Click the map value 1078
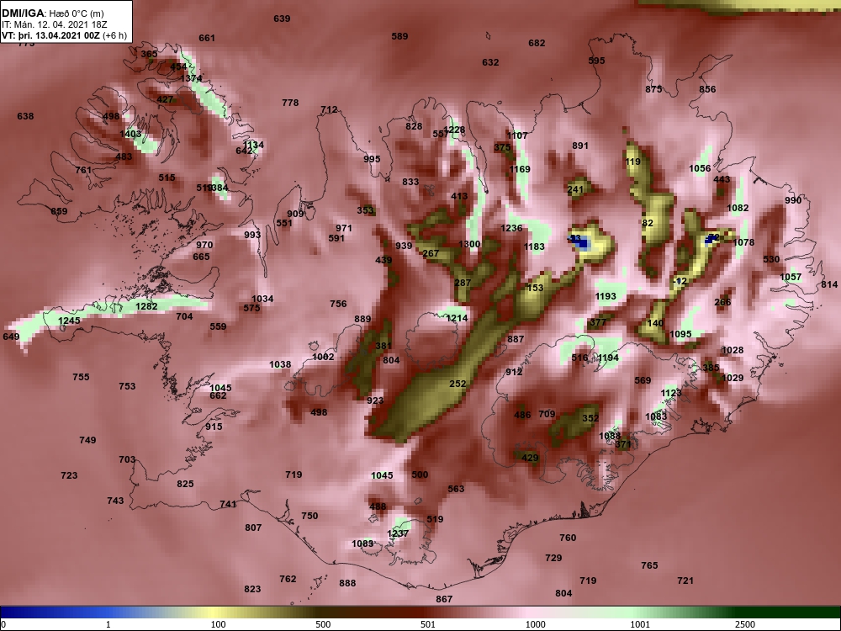841x631 pixels. point(743,243)
